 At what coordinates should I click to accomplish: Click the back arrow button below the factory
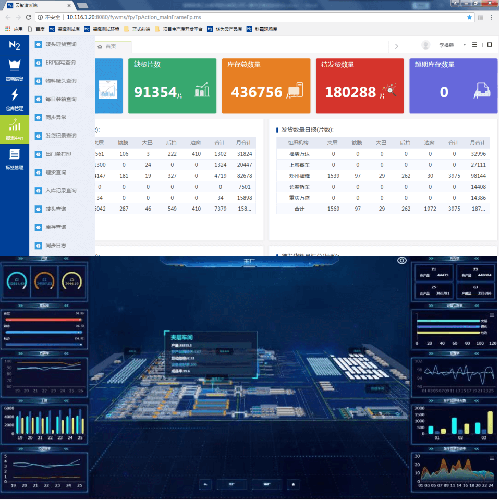(x=206, y=484)
